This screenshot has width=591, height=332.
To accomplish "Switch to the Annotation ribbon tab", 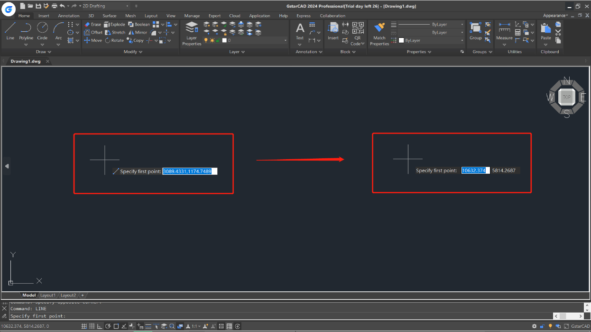I will (x=69, y=16).
